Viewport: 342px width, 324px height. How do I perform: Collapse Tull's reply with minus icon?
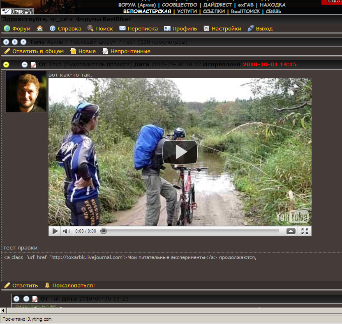tap(26, 299)
